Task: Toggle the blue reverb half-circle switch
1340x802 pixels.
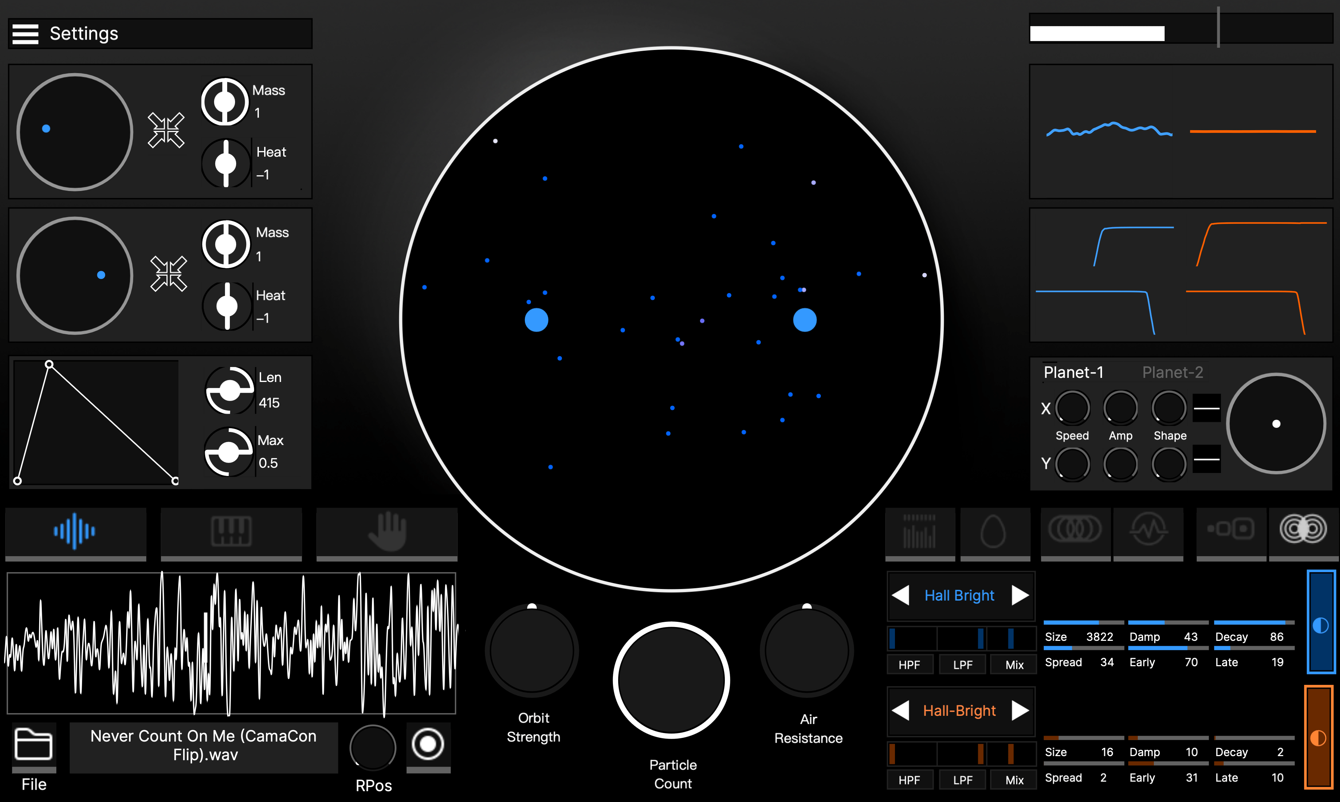Action: (x=1321, y=625)
